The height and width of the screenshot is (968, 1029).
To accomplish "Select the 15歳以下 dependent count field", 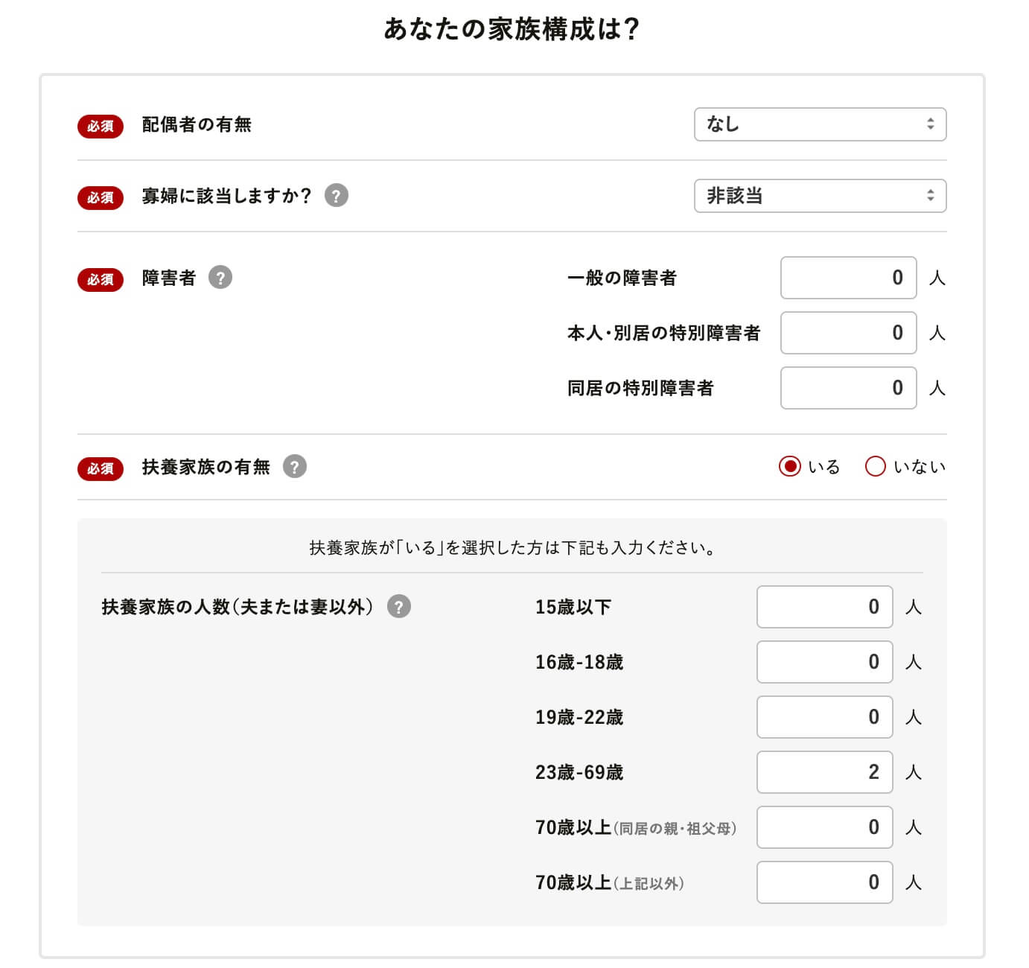I will [823, 607].
